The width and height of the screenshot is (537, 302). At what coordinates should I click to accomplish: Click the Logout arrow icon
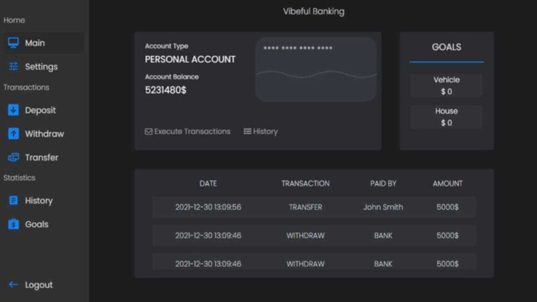[14, 285]
